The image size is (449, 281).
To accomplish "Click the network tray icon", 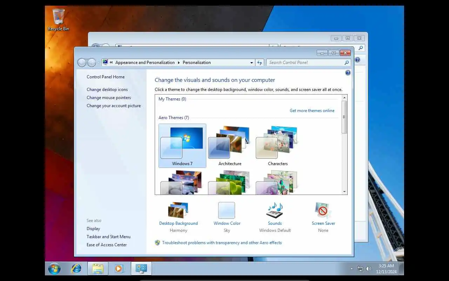I will [x=360, y=269].
